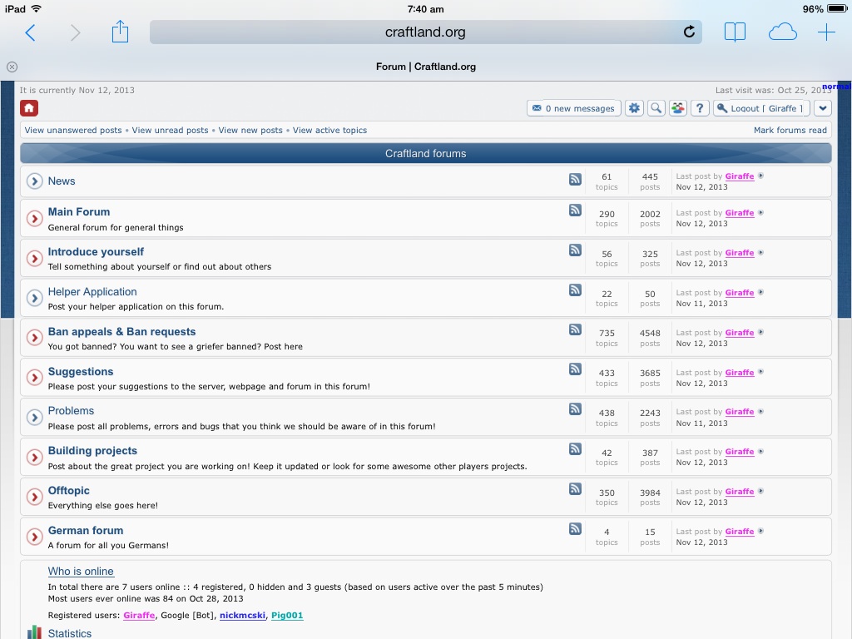852x639 pixels.
Task: Open the forum search magnifier icon
Action: 656,108
